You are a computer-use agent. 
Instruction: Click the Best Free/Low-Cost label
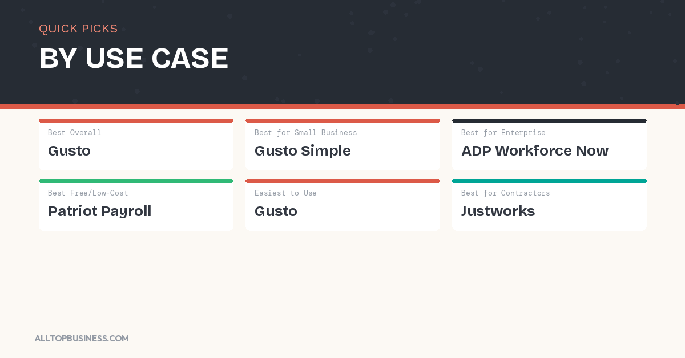coord(88,193)
